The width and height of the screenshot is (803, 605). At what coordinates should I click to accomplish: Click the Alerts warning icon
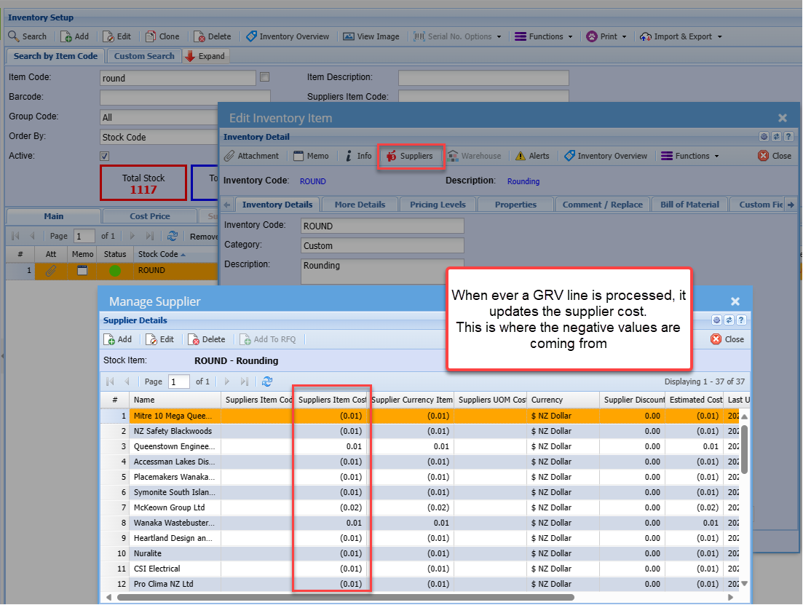pos(521,156)
